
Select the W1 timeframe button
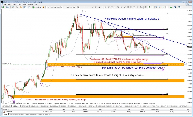click(71, 7)
